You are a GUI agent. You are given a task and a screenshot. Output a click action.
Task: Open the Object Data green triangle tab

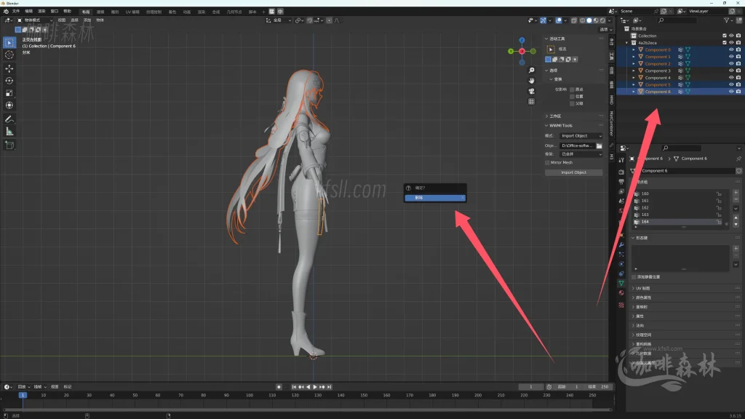tap(621, 283)
